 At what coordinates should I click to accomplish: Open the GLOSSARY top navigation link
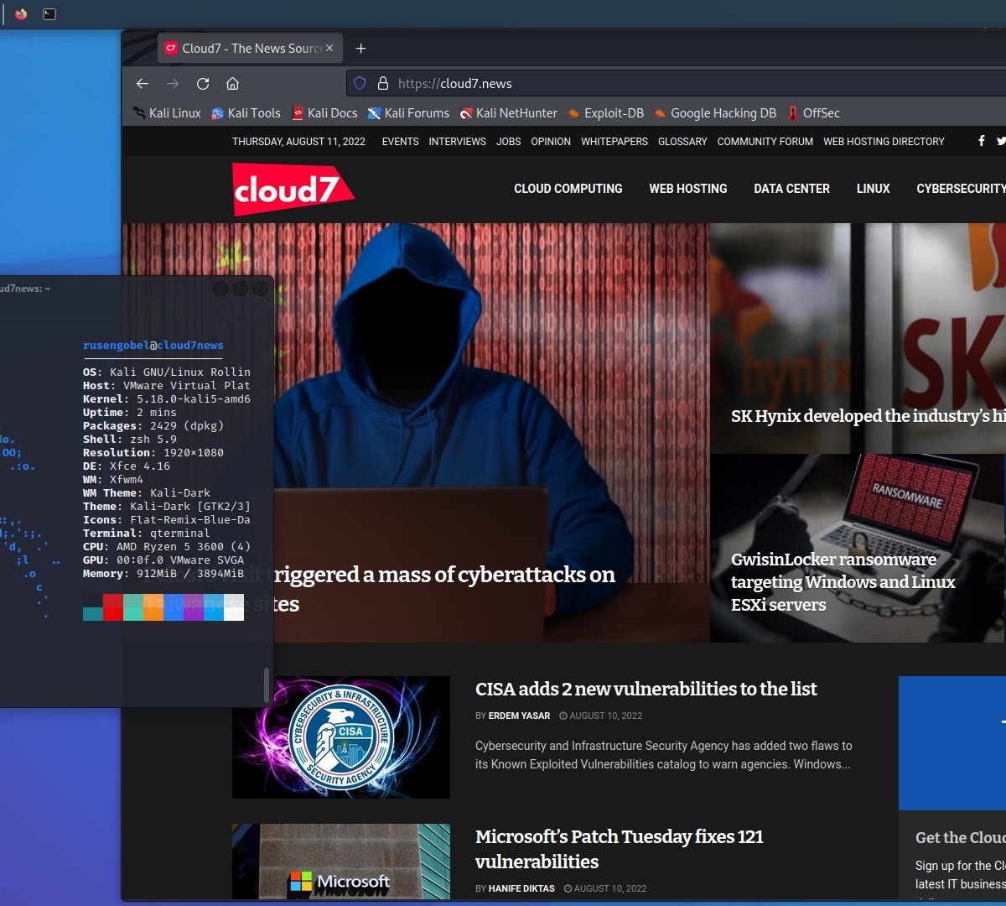pos(682,142)
